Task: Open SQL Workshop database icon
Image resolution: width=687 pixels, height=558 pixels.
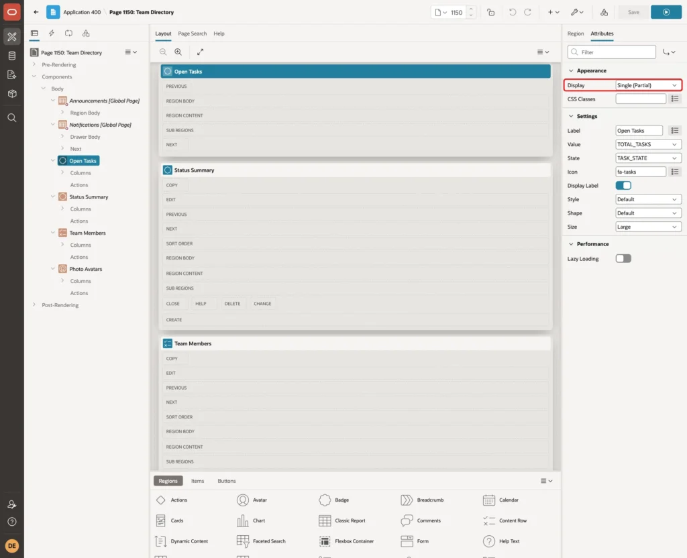Action: tap(12, 56)
